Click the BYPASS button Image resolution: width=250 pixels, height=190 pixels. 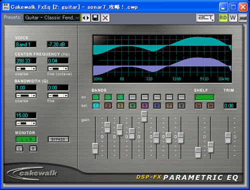tap(58, 140)
